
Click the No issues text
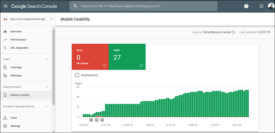click(82, 63)
